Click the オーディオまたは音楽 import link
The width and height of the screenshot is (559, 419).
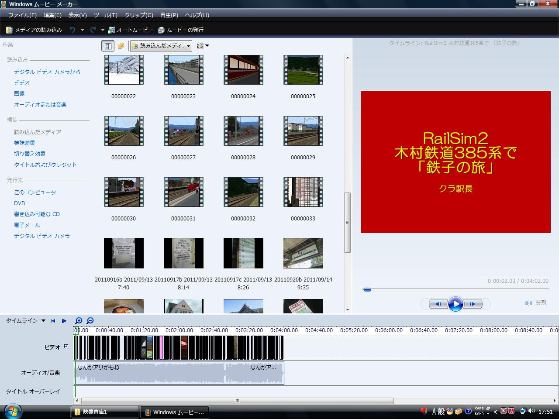[40, 105]
